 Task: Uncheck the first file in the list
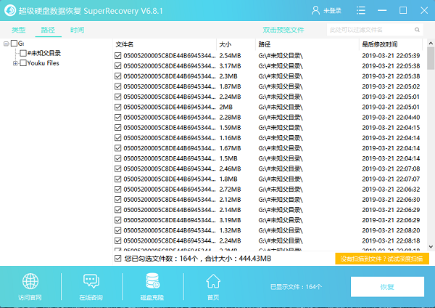(119, 55)
